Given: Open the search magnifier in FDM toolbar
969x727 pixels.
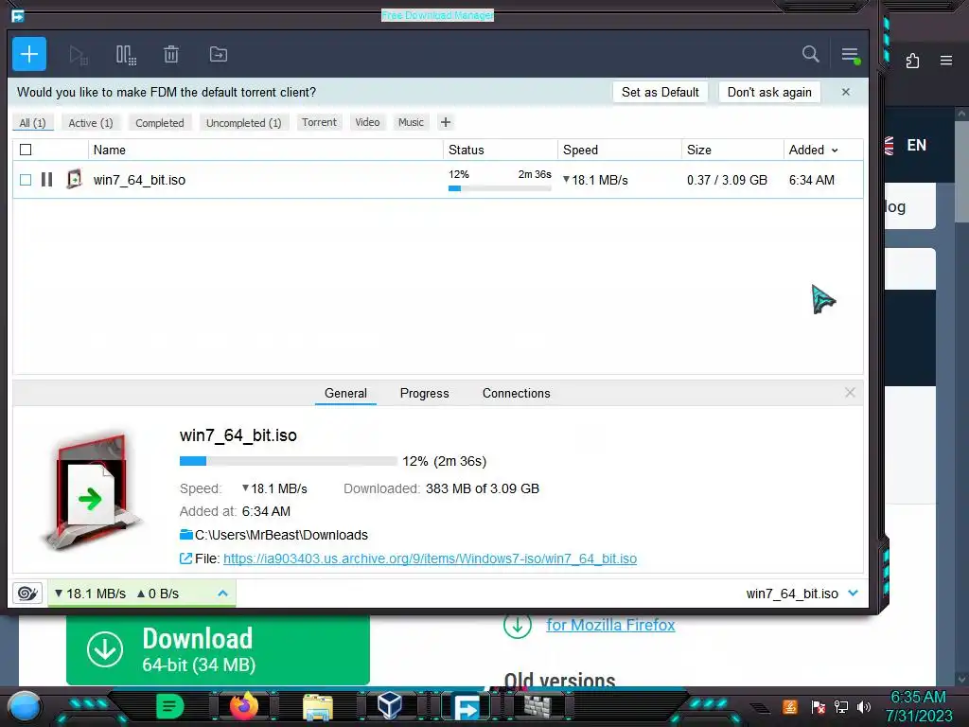Looking at the screenshot, I should pyautogui.click(x=810, y=54).
